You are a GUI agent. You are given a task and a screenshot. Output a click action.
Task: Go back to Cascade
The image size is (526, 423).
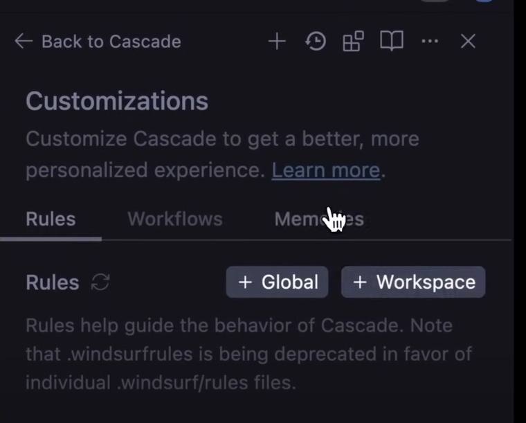point(98,42)
